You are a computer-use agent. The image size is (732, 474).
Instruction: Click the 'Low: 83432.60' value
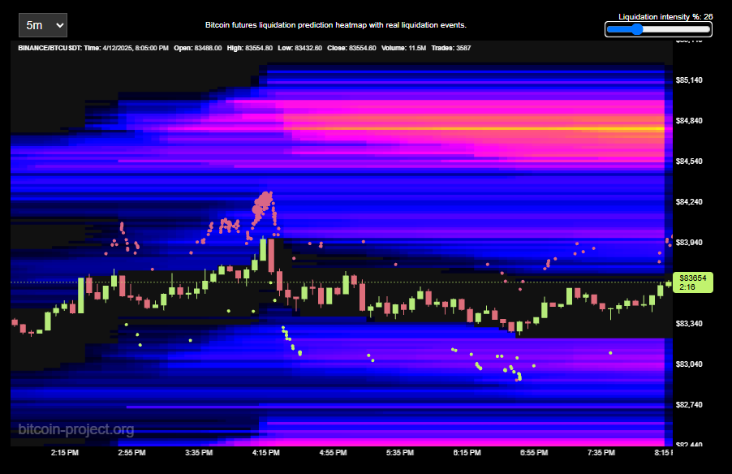pyautogui.click(x=299, y=48)
